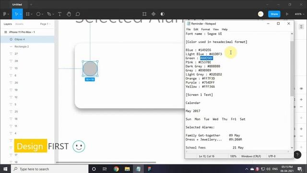The width and height of the screenshot is (307, 173).
Task: Click the Figma icon in taskbar
Action: pyautogui.click(x=149, y=169)
